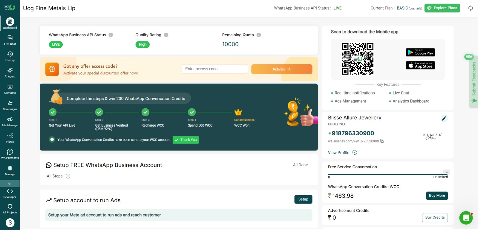Screen dimensions: 478x230
Task: Click the Free Service Conversation progress bar
Action: pyautogui.click(x=388, y=174)
